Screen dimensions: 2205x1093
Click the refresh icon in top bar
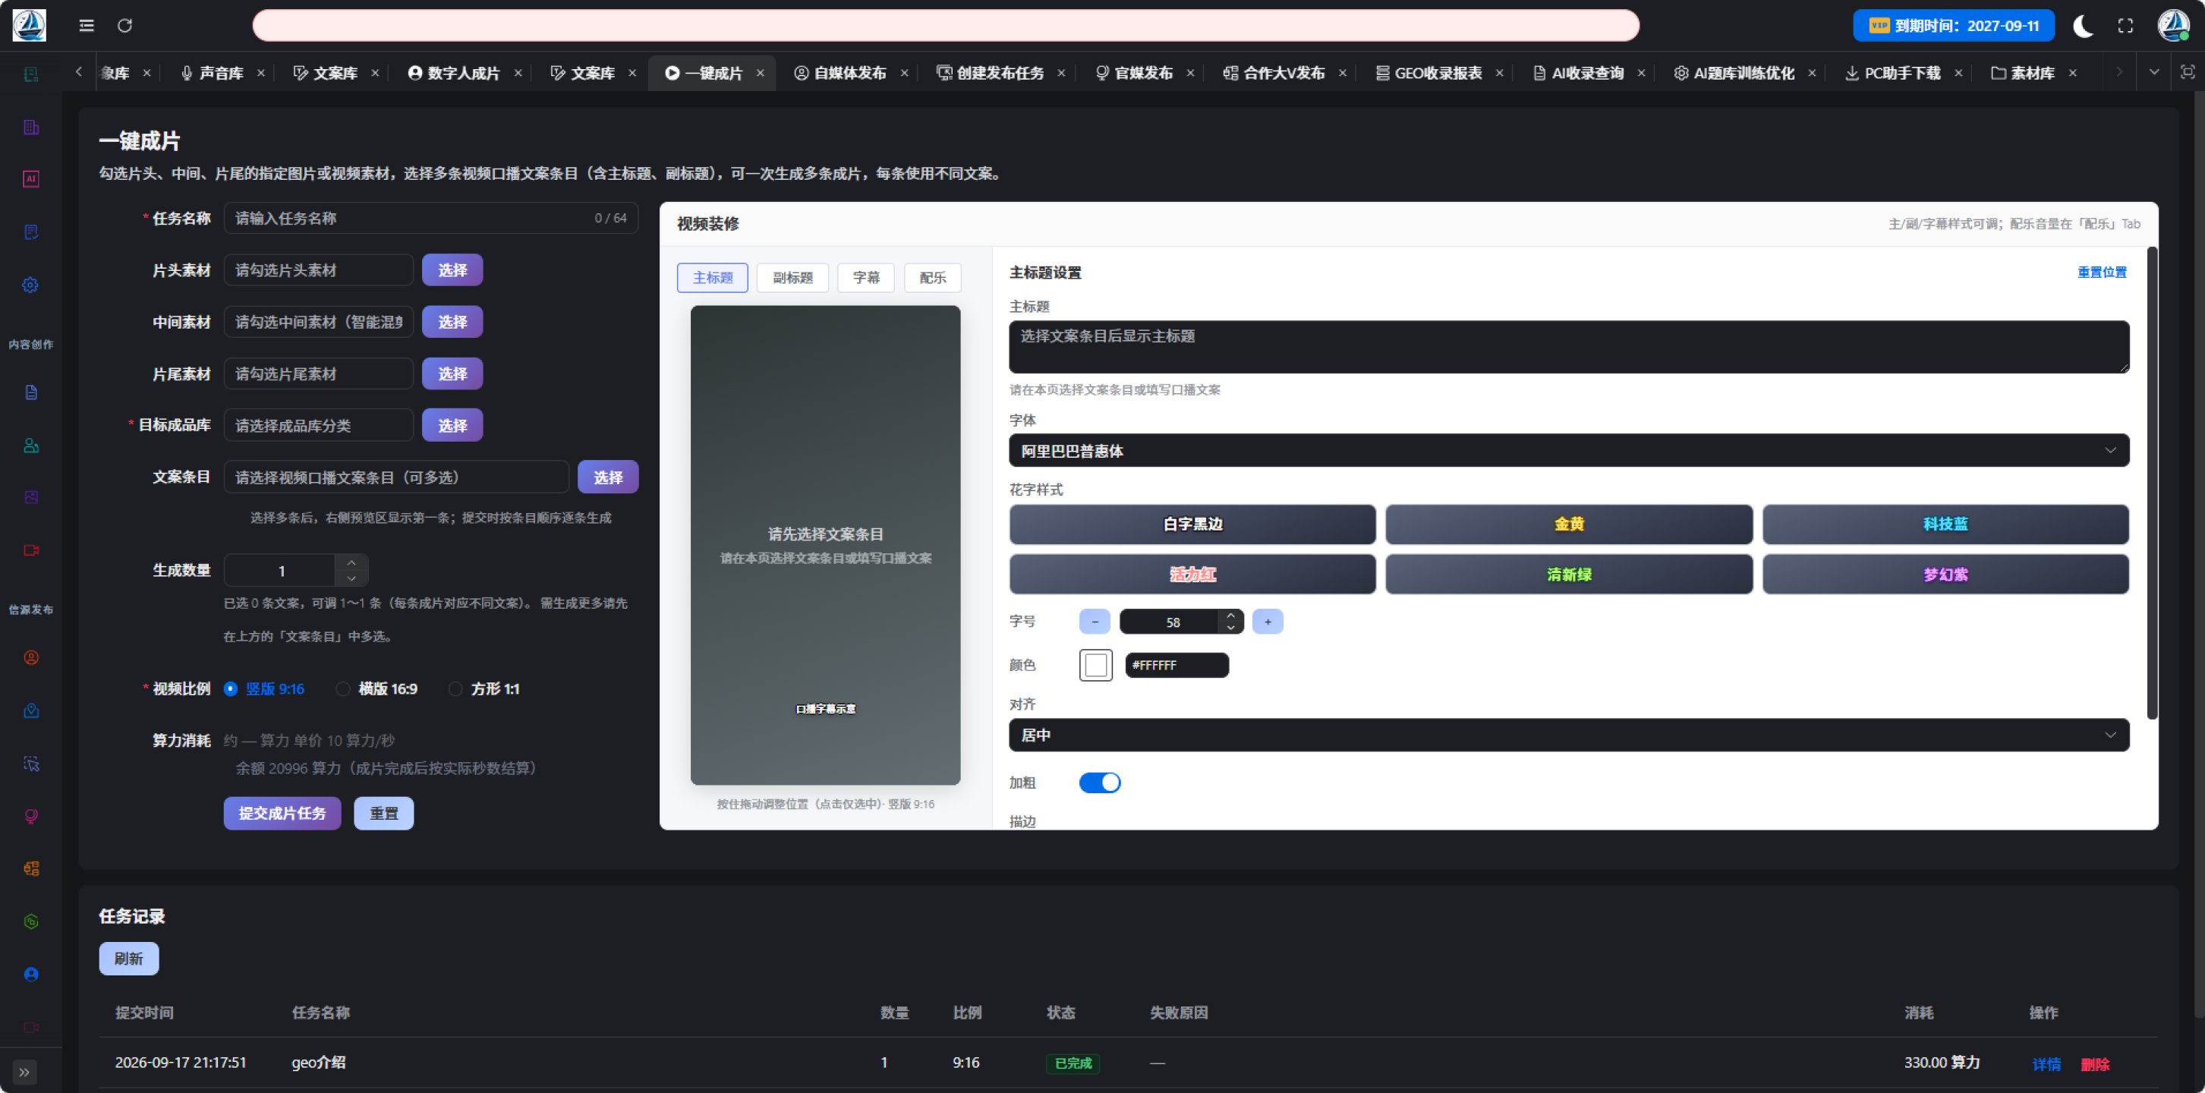tap(125, 26)
